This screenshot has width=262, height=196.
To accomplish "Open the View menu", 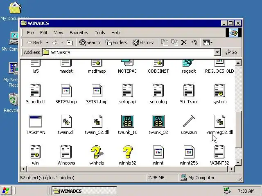I will tap(59, 33).
